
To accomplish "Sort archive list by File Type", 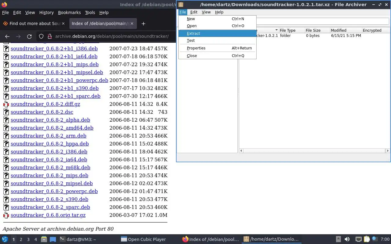I will 292,30.
